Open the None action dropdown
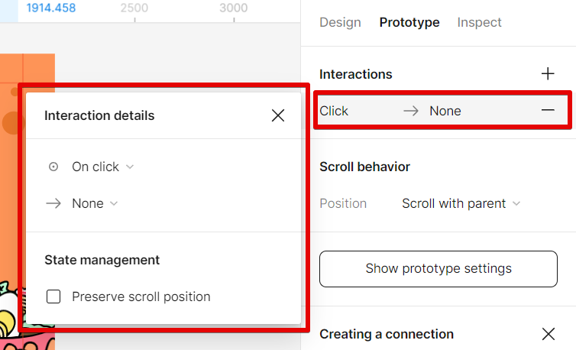The height and width of the screenshot is (350, 576). coord(95,203)
